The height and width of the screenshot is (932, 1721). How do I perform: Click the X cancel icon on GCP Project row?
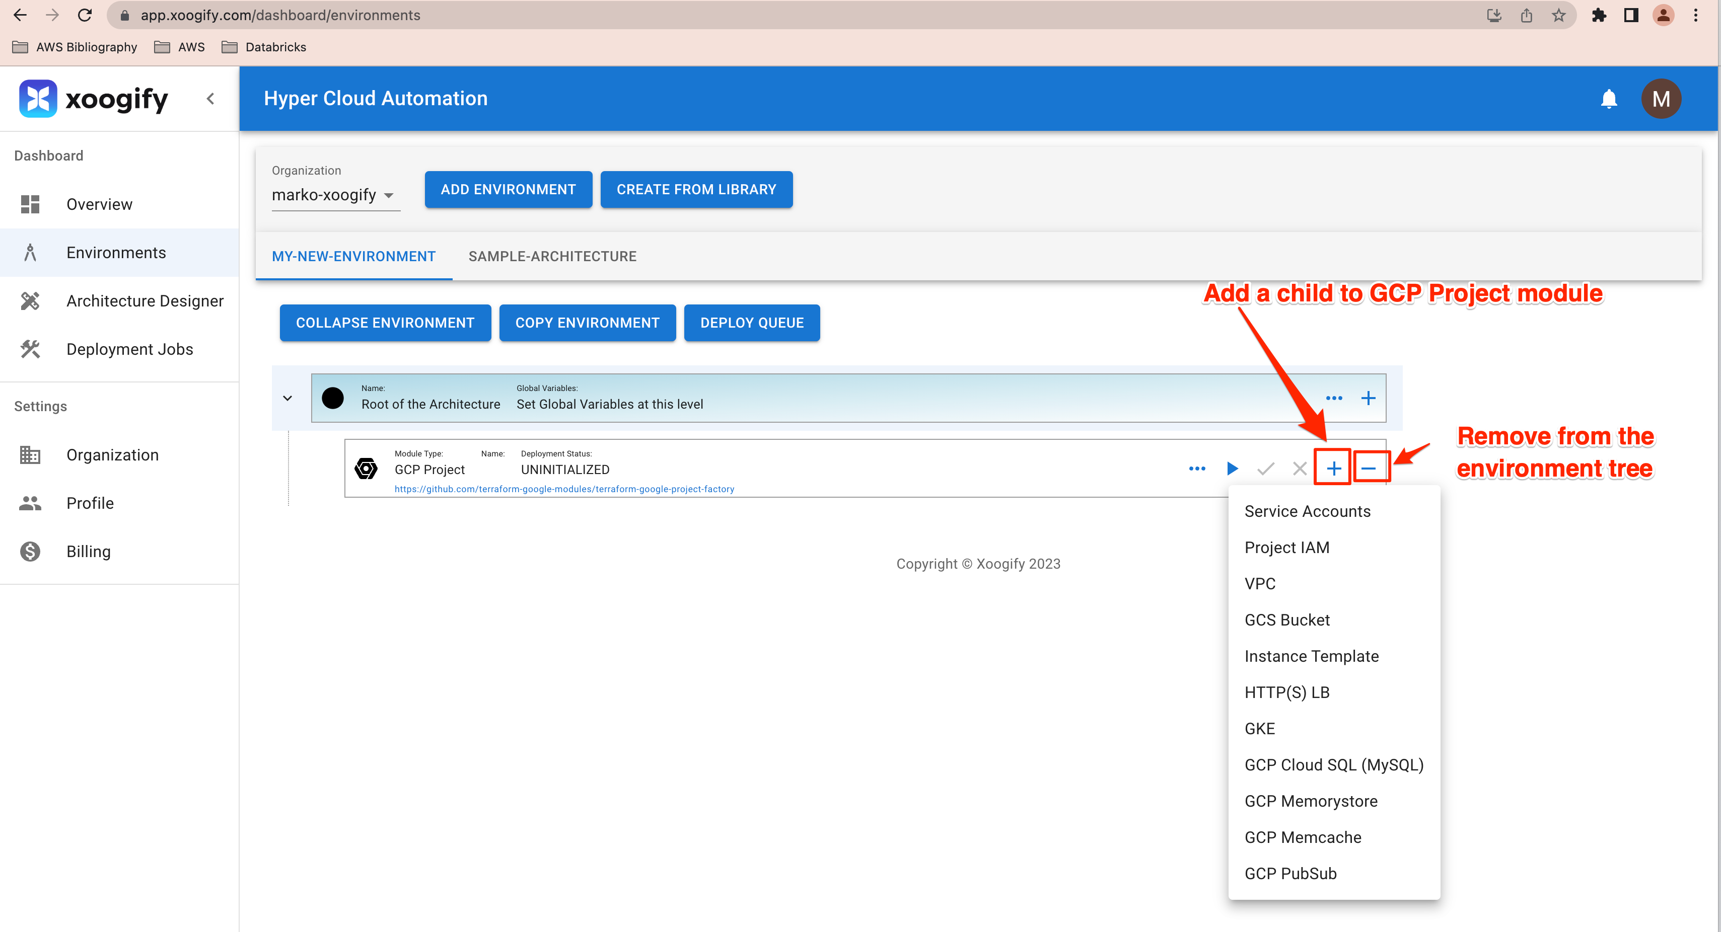[x=1299, y=469]
